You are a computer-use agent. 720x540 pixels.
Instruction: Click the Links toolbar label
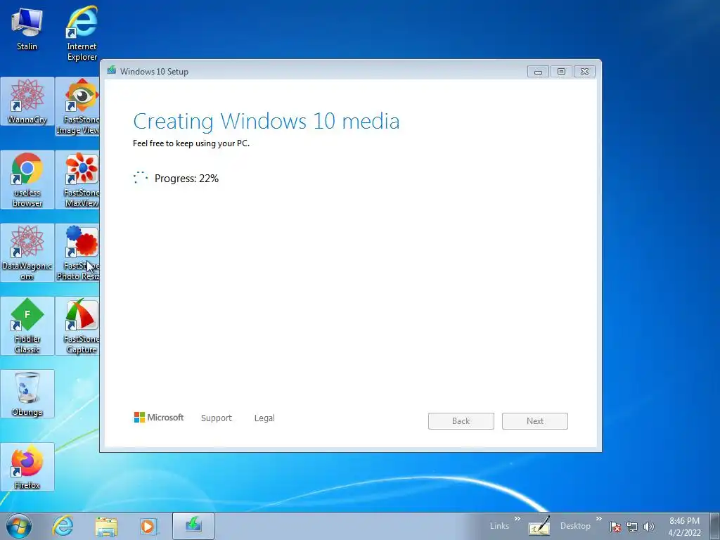point(499,526)
